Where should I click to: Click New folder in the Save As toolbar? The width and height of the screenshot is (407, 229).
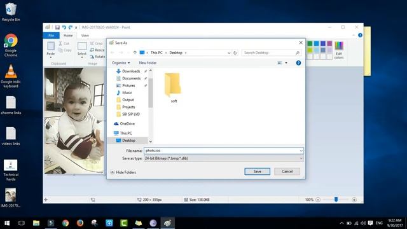[148, 63]
